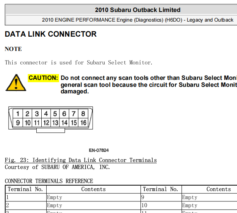This screenshot has height=213, width=237.
Task: Click the NOTE heading
Action: (x=13, y=49)
